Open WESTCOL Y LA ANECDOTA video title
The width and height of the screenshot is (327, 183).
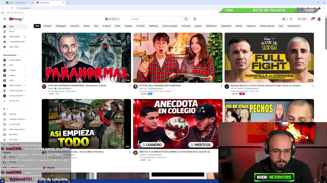coord(174,152)
